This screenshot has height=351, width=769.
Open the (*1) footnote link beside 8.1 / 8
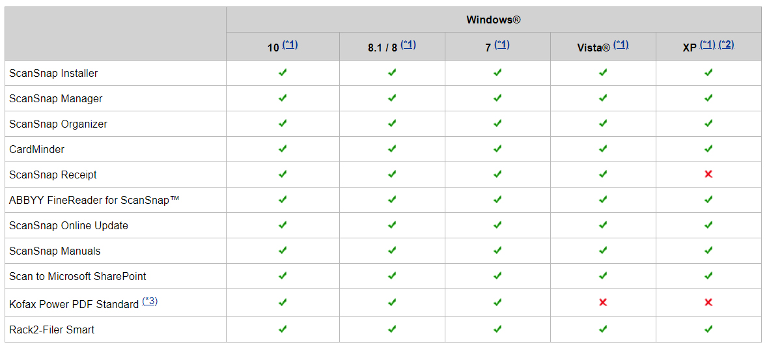(408, 45)
